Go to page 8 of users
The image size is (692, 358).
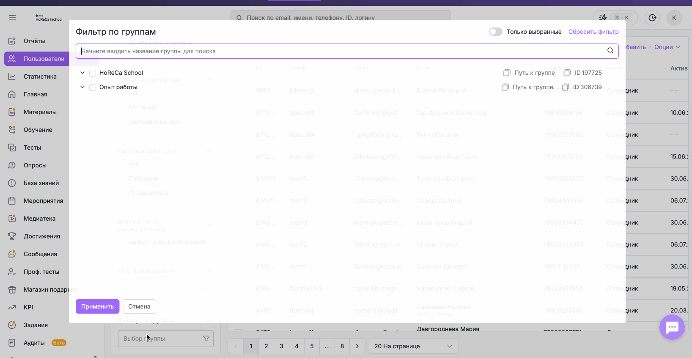click(x=342, y=346)
